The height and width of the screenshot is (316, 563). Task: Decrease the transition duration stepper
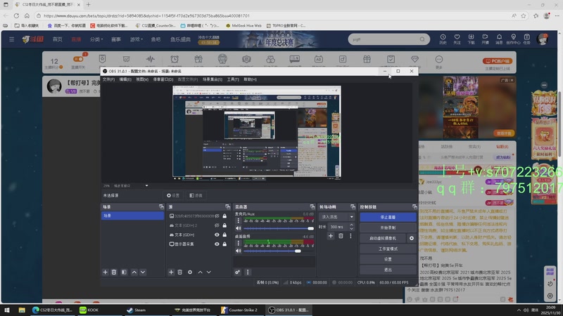point(351,229)
